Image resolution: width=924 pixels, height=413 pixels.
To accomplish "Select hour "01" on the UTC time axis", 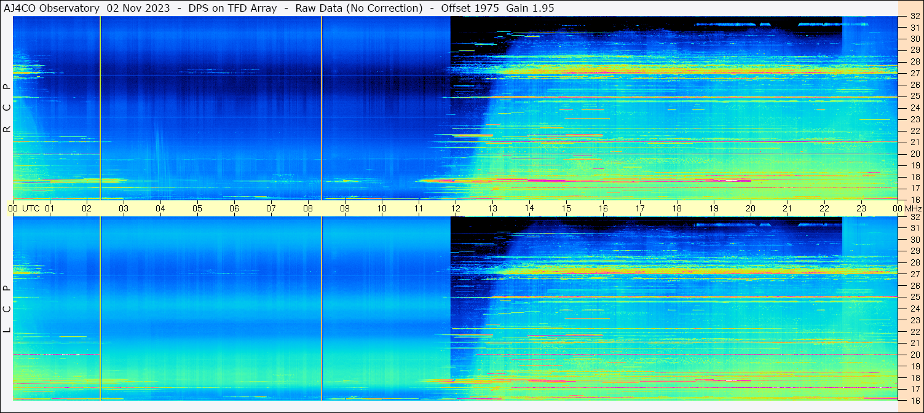I will click(x=50, y=208).
